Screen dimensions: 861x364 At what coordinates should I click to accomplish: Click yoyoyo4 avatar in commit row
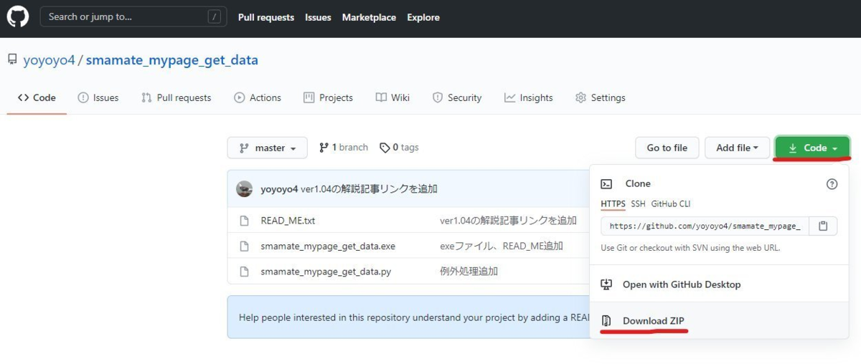[245, 188]
